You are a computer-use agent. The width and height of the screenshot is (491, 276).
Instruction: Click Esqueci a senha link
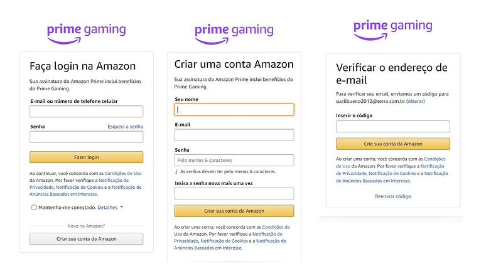click(x=125, y=127)
